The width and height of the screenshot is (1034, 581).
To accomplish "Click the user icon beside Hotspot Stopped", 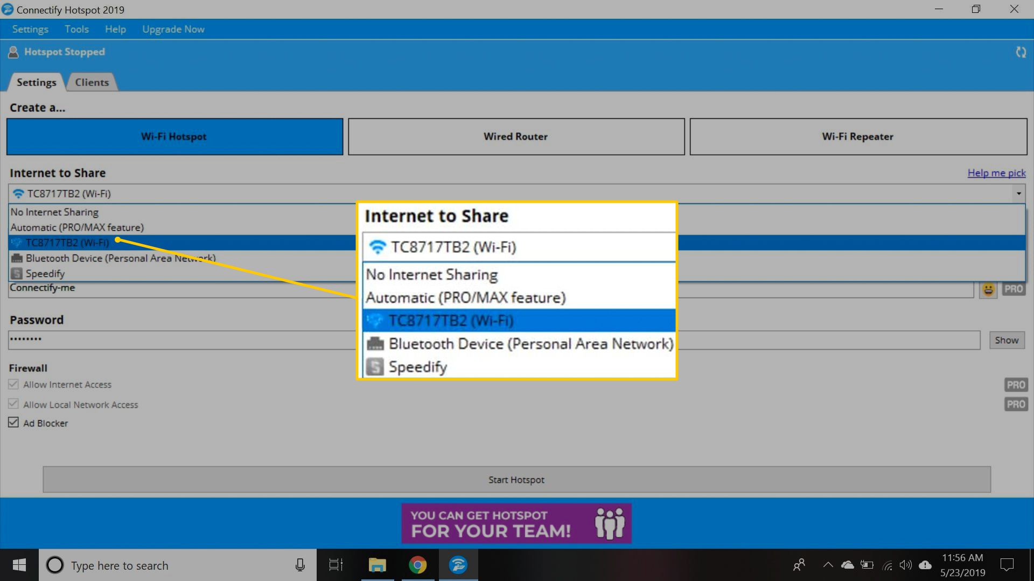I will coord(13,52).
